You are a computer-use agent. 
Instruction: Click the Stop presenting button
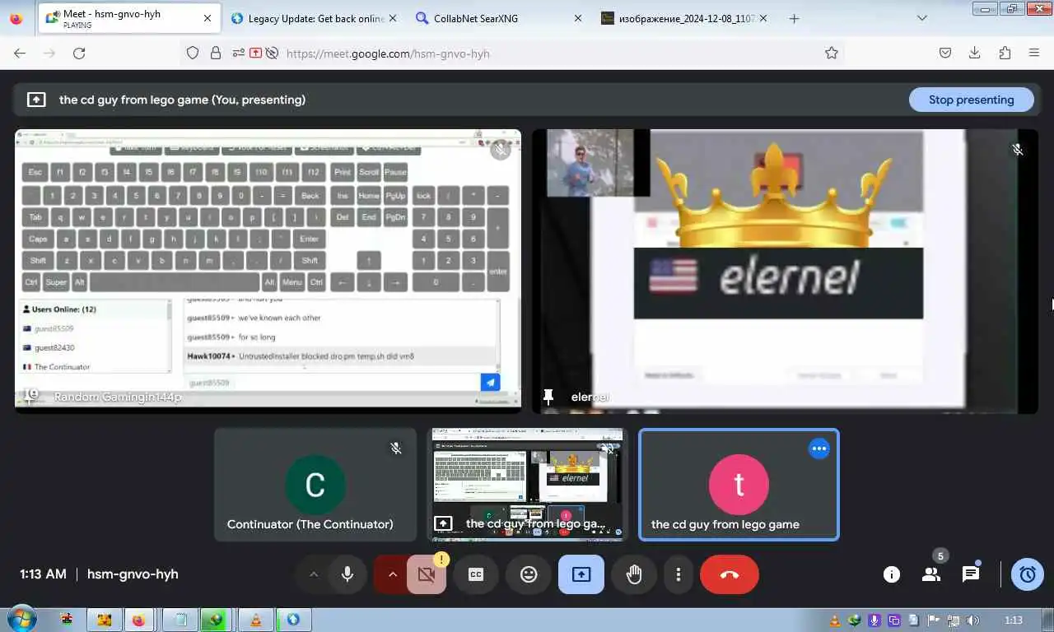tap(971, 100)
